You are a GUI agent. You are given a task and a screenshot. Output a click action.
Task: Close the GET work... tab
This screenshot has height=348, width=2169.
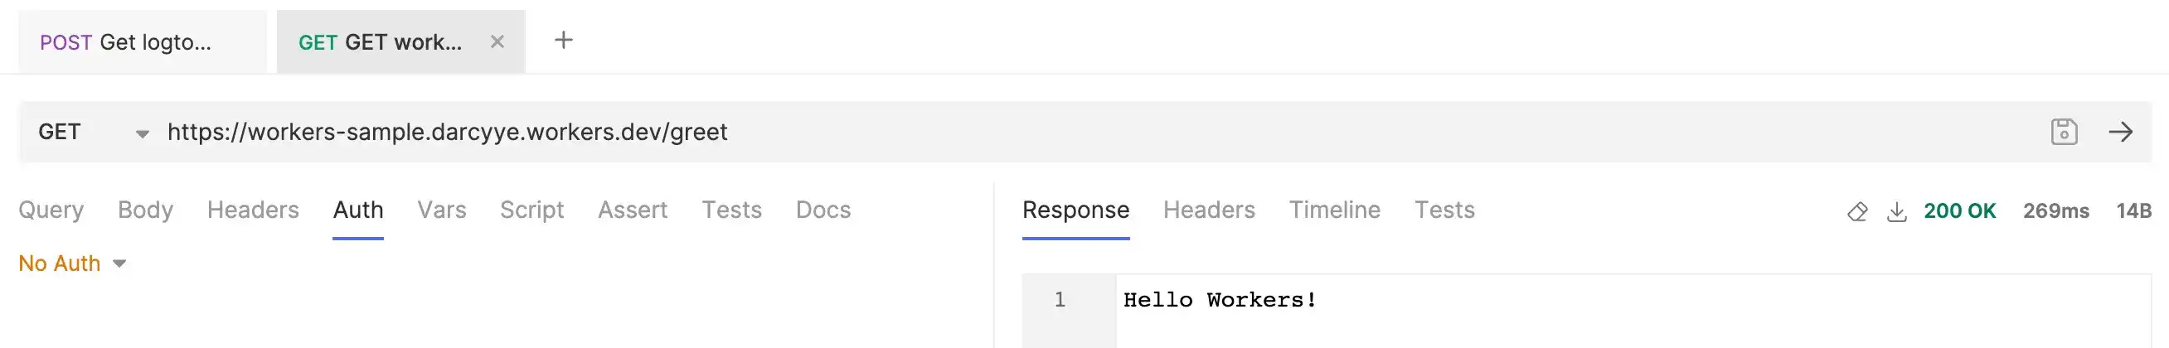[x=497, y=41]
